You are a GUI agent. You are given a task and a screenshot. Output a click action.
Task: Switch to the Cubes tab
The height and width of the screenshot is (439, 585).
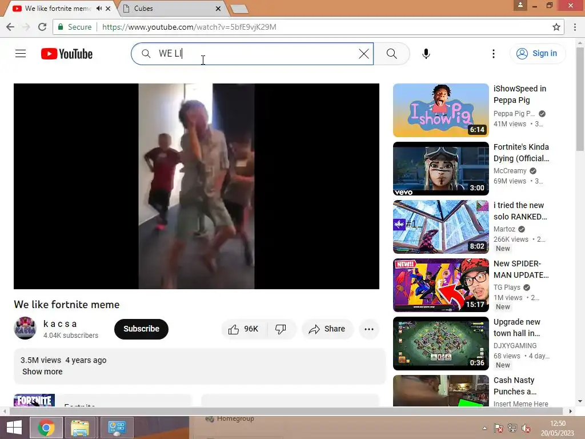click(x=171, y=8)
